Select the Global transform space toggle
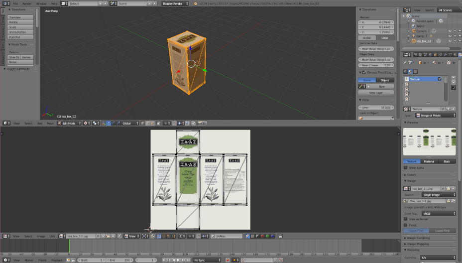 [x=367, y=38]
